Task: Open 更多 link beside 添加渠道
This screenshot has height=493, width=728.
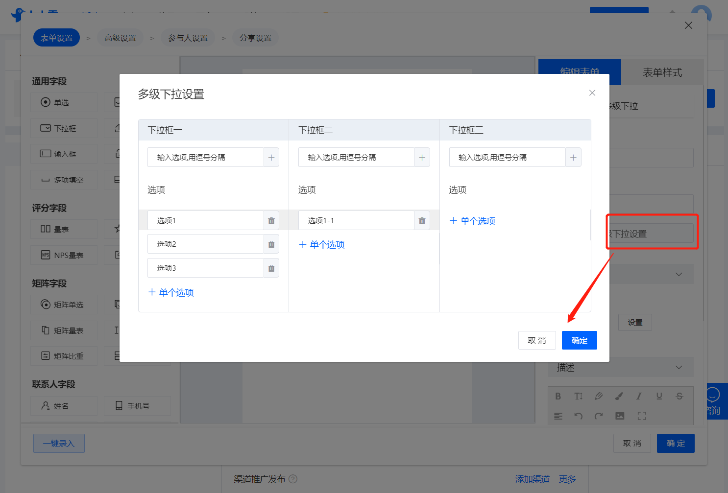Action: [567, 479]
